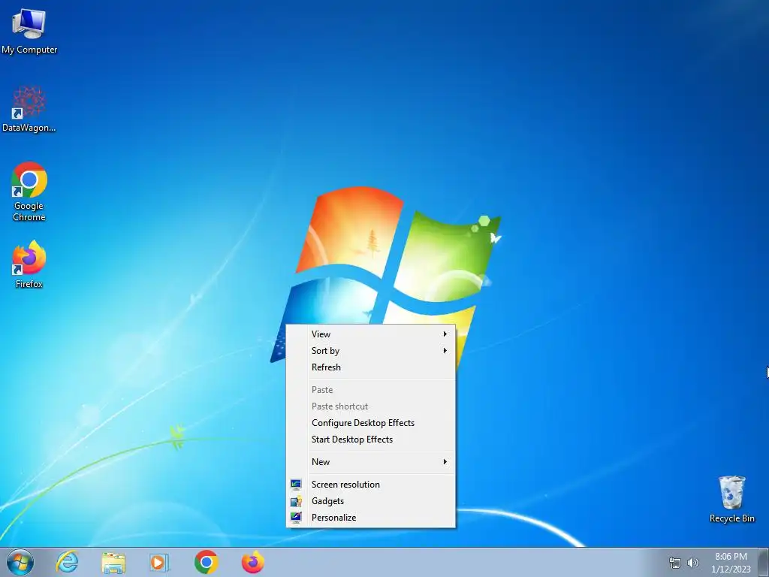Open Gadgets from the context menu
The height and width of the screenshot is (577, 769).
pyautogui.click(x=371, y=501)
